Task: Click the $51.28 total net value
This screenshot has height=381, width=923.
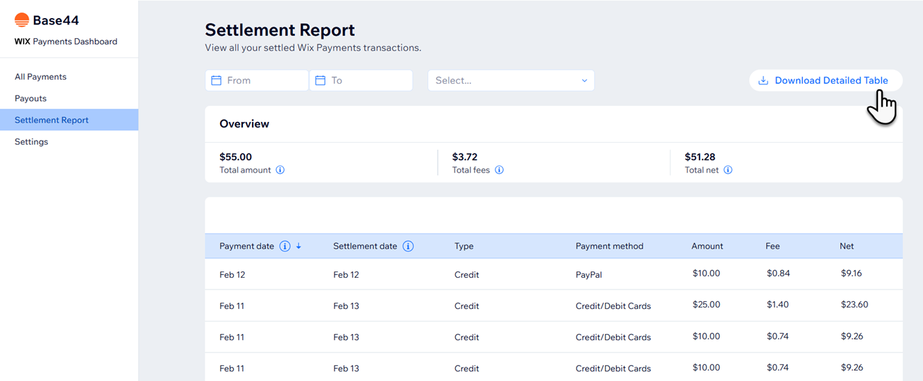Action: pyautogui.click(x=700, y=157)
